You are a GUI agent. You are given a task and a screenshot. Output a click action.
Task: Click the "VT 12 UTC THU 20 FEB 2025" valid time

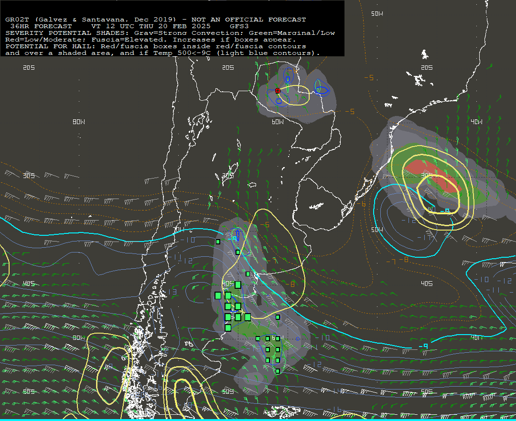point(150,26)
